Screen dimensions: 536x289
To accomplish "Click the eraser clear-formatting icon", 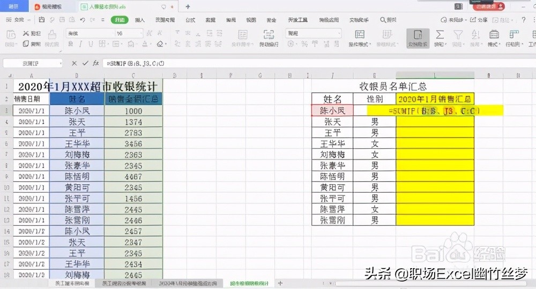I will 160,44.
